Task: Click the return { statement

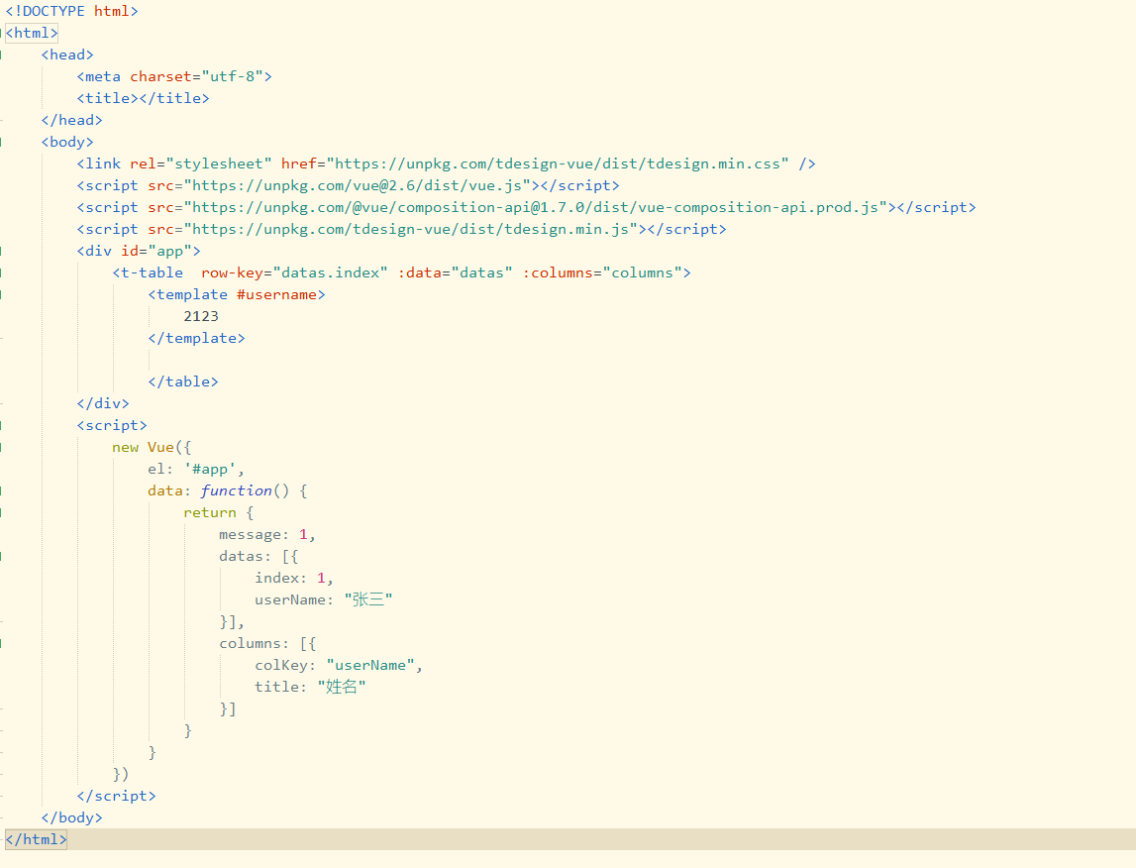Action: pyautogui.click(x=219, y=512)
